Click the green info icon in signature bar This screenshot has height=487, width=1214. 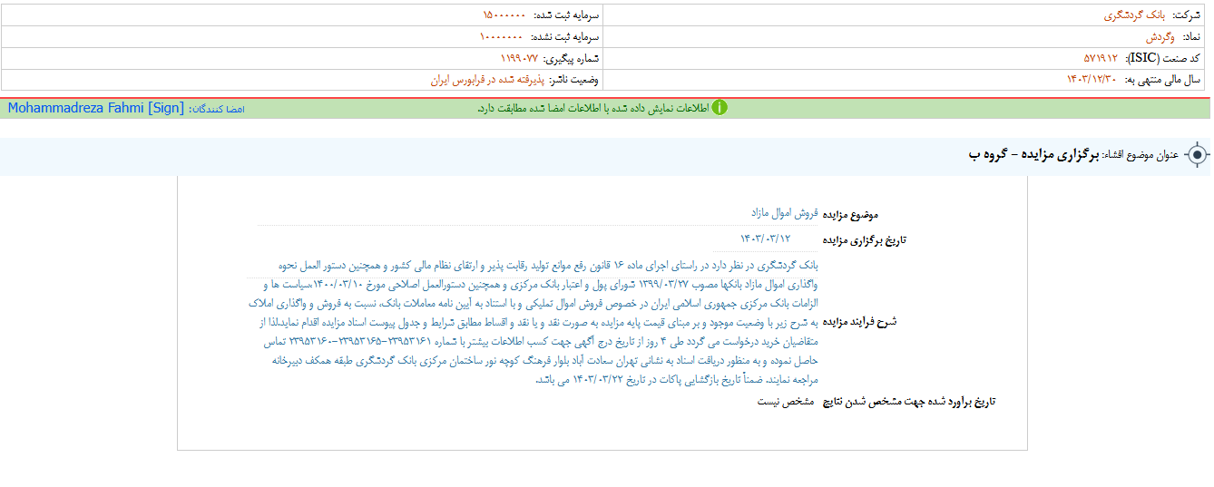tap(719, 108)
